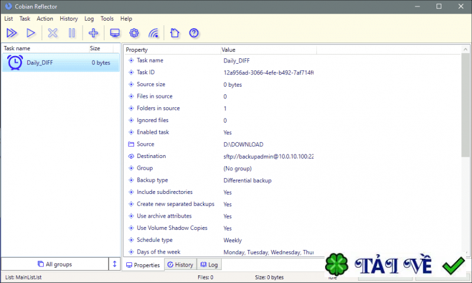The height and width of the screenshot is (283, 472).
Task: Click the bullet icon beside Task ID
Action: [x=131, y=73]
